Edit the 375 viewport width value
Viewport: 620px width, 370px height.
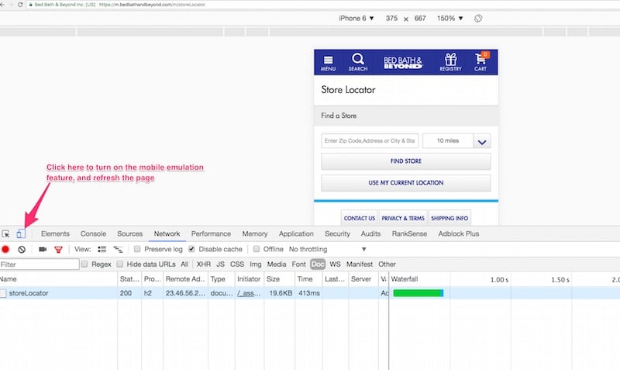point(392,18)
